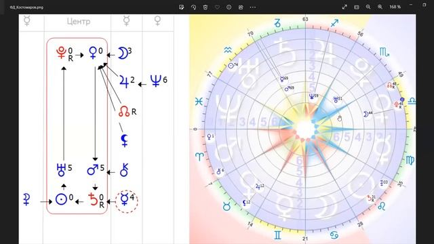This screenshot has width=434, height=244.
Task: Zoom in with the plus magnifier
Action: click(380, 7)
